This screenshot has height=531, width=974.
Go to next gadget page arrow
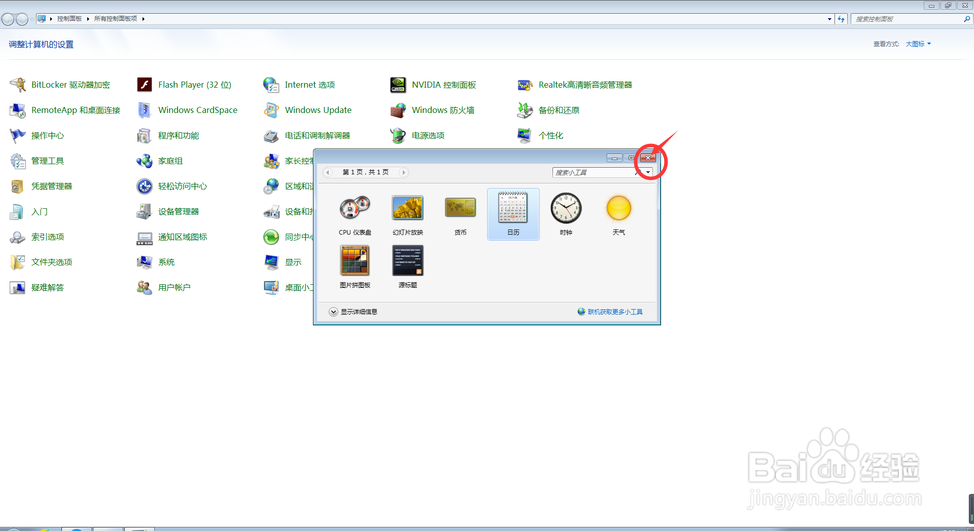(x=404, y=172)
